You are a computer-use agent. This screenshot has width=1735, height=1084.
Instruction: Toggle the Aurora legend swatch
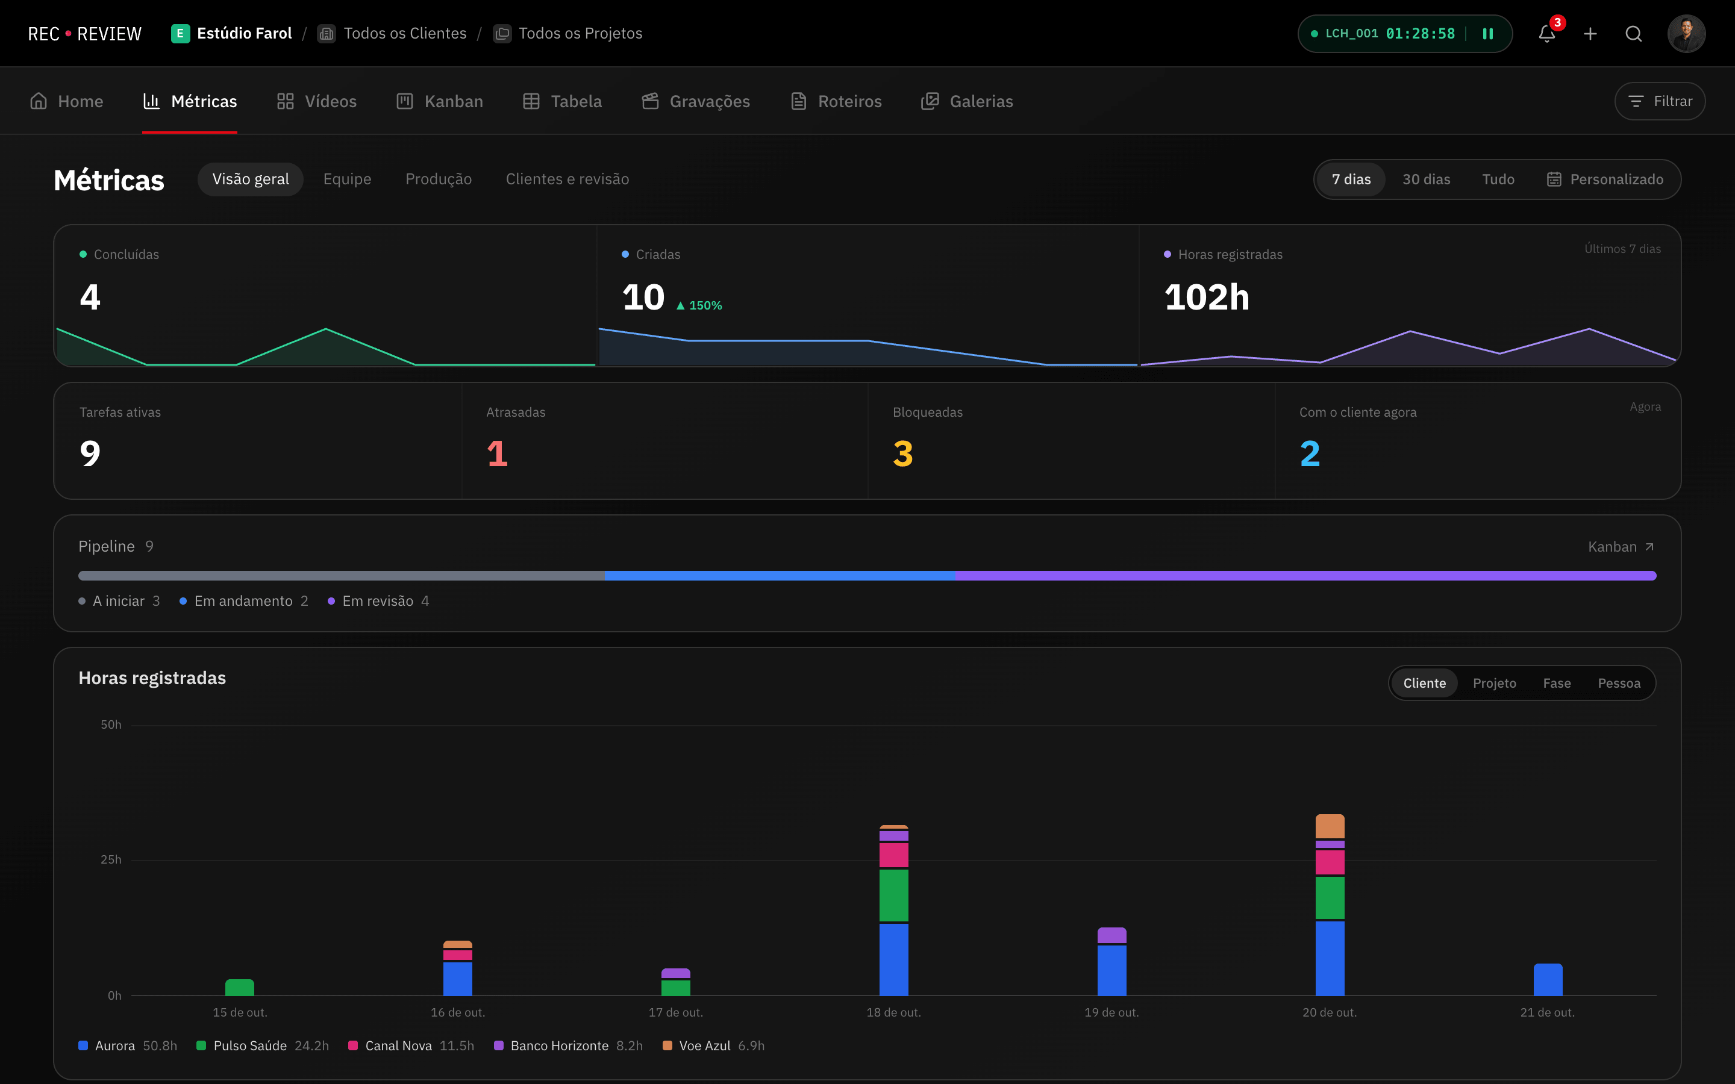pos(83,1045)
